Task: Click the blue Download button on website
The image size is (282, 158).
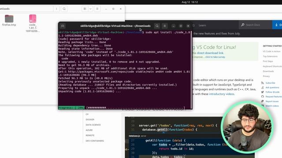Action: click(277, 25)
